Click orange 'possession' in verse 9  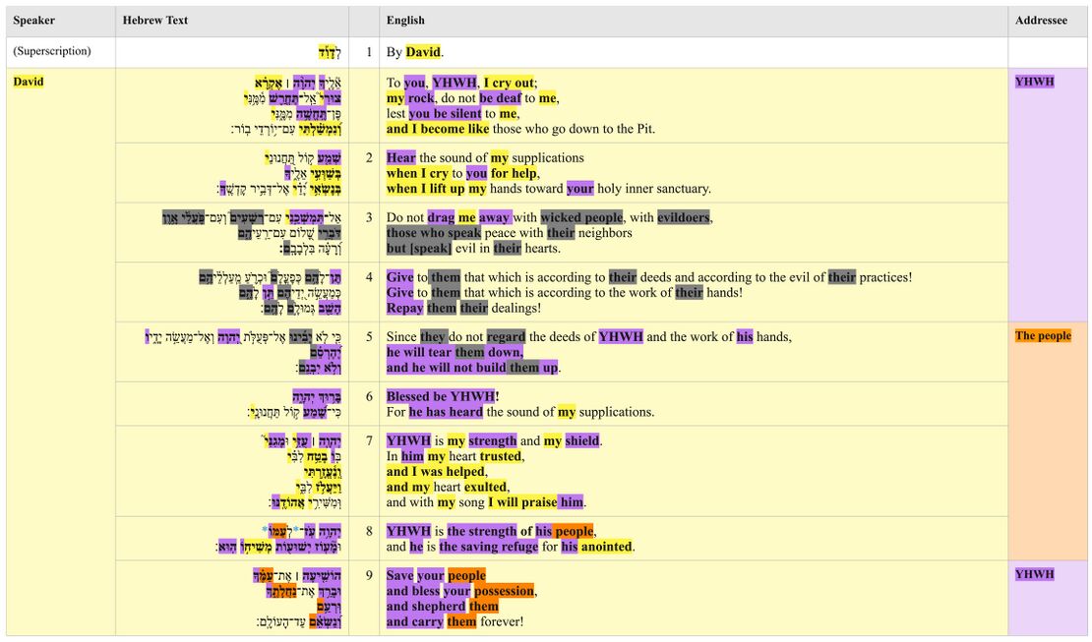[503, 592]
